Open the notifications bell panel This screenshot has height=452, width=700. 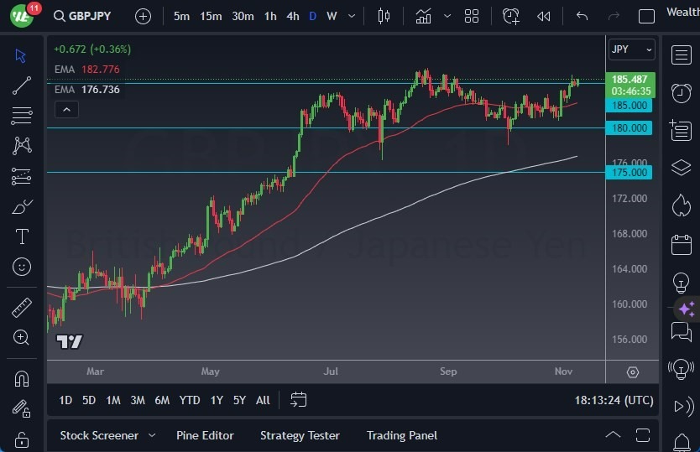[x=682, y=442]
